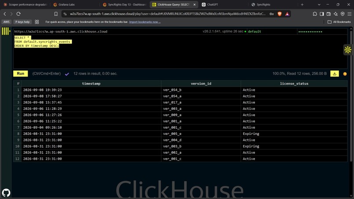Open the Leo AI sparkle icon
This screenshot has height=199, width=354.
tap(336, 14)
